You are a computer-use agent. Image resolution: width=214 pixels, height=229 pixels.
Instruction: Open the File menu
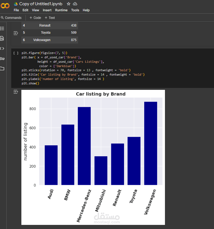[16, 10]
